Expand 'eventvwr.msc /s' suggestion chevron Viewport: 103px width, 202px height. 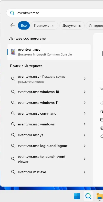coord(85,135)
